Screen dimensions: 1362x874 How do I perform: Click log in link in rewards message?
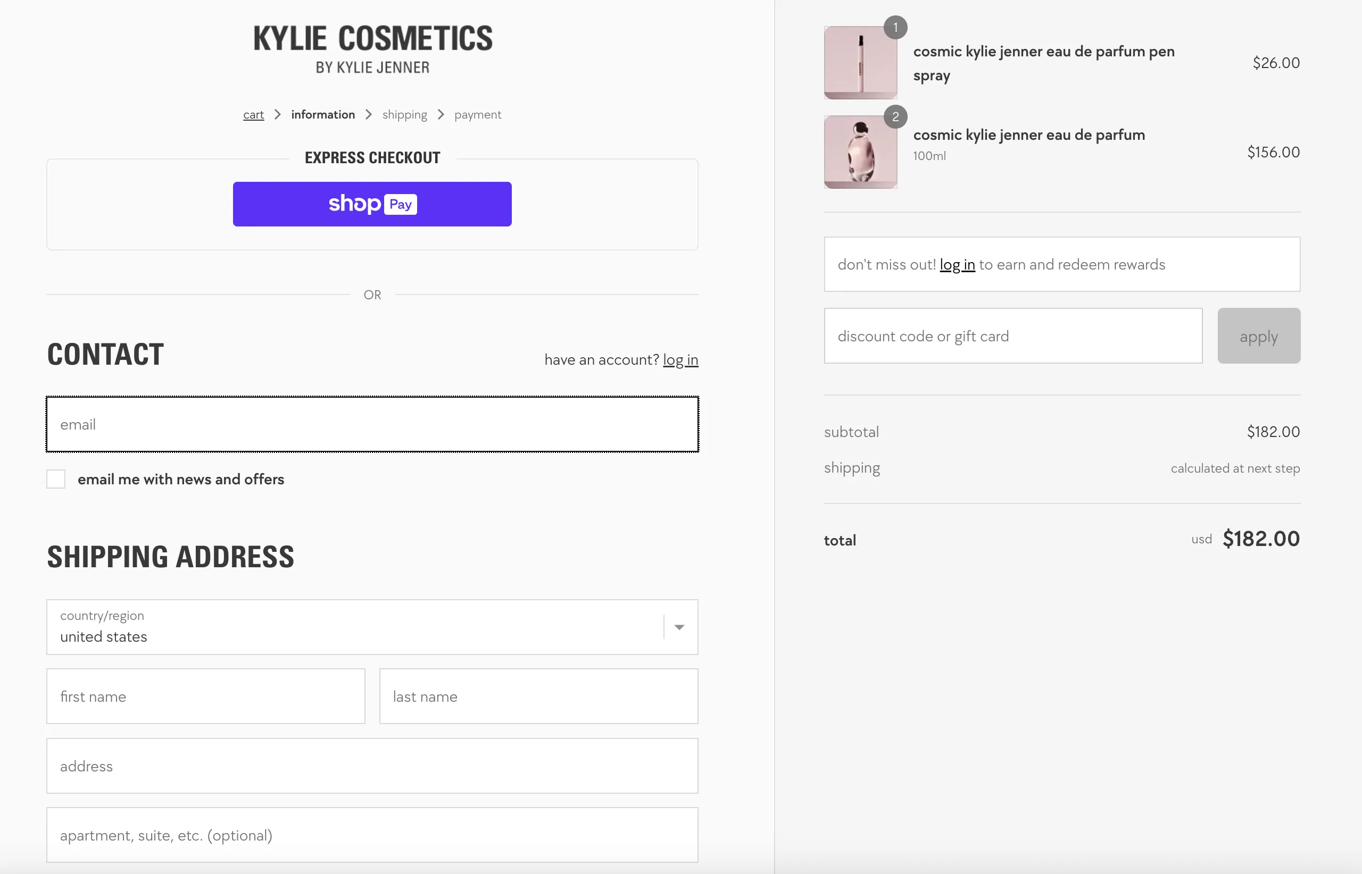pyautogui.click(x=956, y=264)
